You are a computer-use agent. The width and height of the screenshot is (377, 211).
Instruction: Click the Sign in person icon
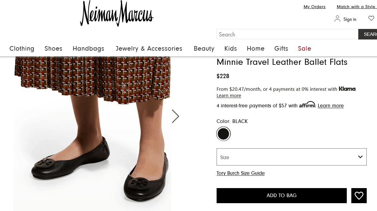pos(337,19)
